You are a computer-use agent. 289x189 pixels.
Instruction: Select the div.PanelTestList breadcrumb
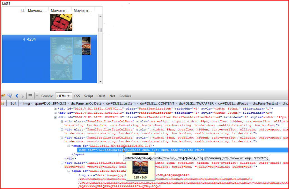[265, 103]
